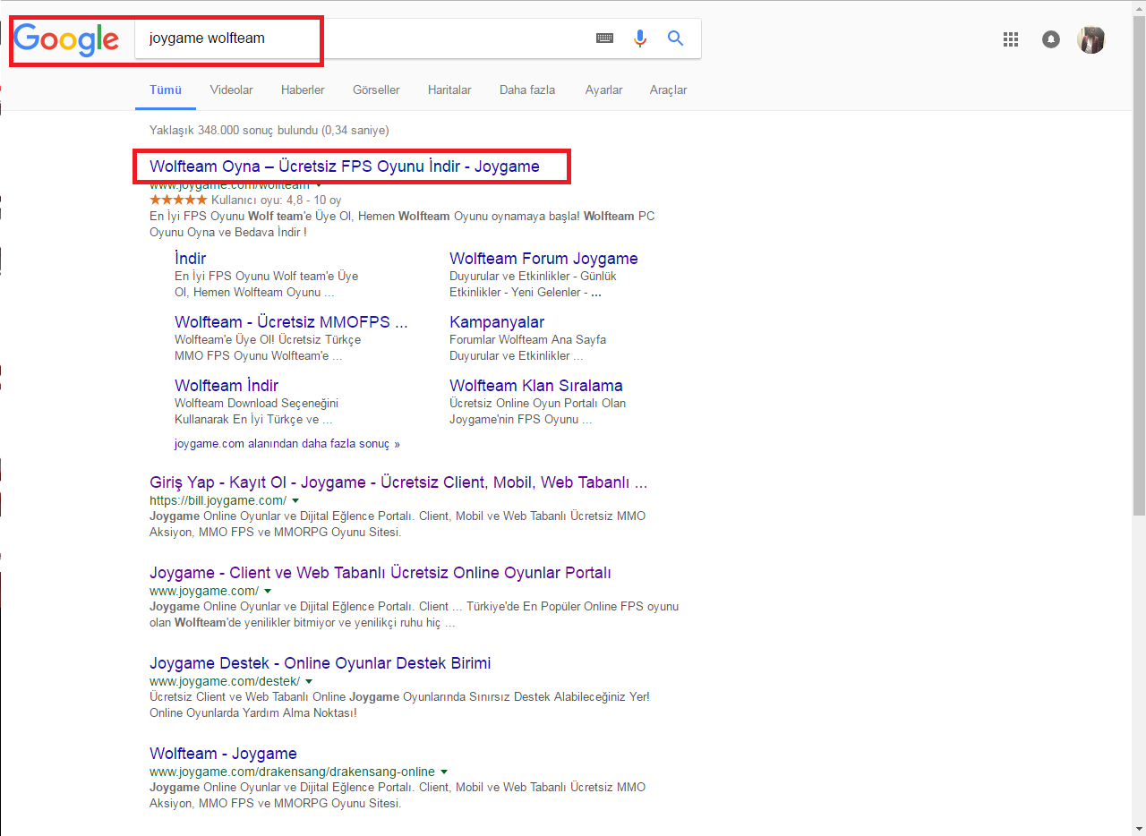1146x836 pixels.
Task: Click the scrollbar down arrow
Action: click(1139, 828)
